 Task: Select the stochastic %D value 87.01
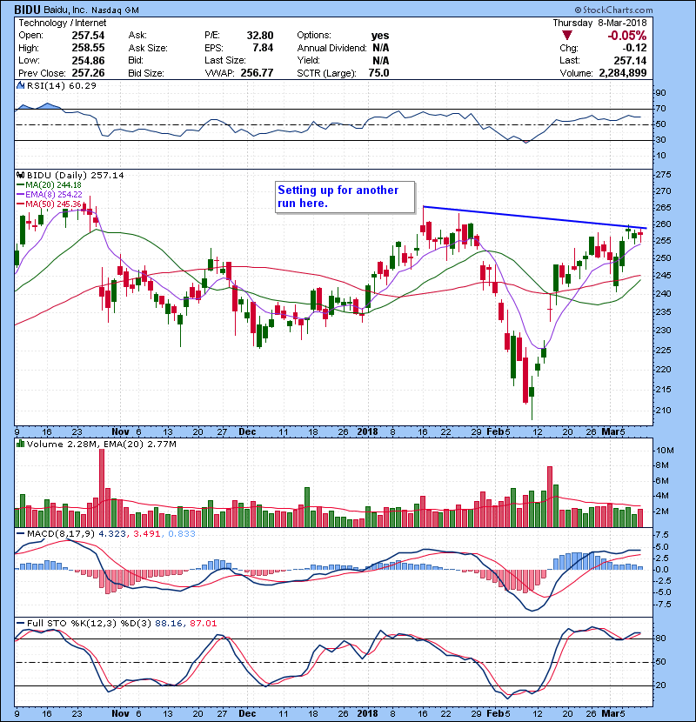(203, 624)
